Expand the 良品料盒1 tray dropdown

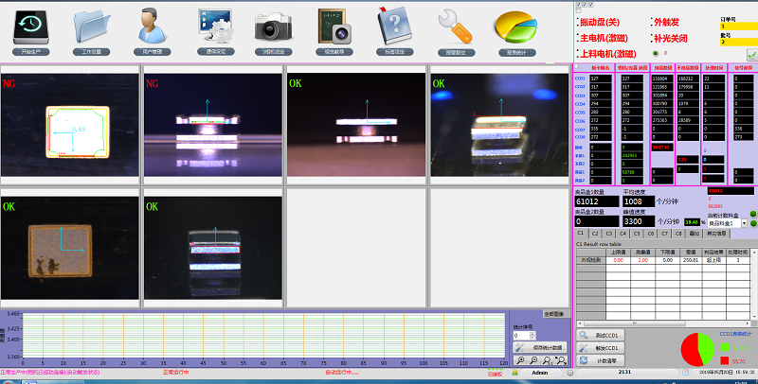coord(742,222)
